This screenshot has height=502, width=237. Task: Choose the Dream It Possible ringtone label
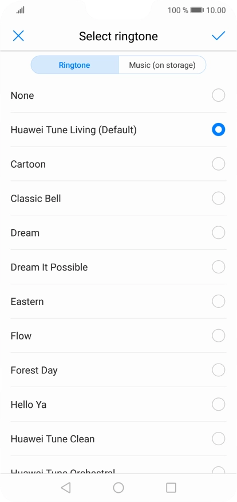pos(49,267)
